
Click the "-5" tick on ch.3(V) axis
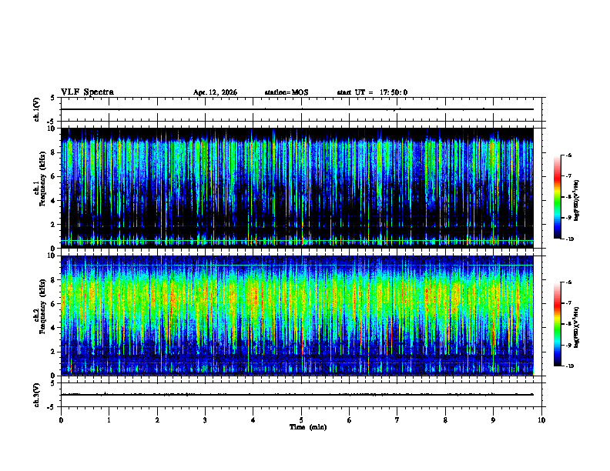pos(52,407)
